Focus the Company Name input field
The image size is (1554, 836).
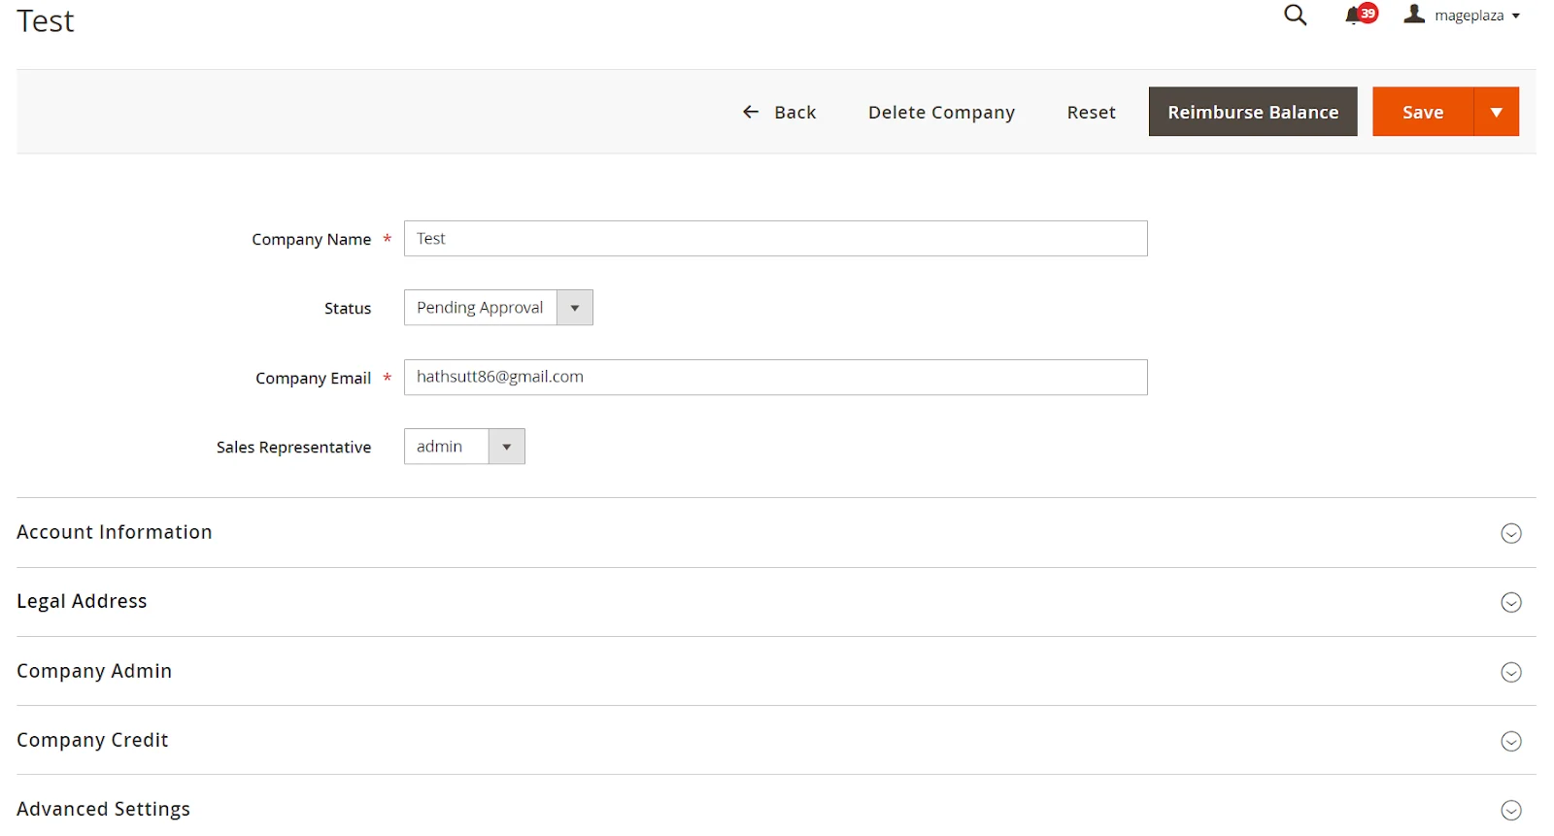click(774, 239)
